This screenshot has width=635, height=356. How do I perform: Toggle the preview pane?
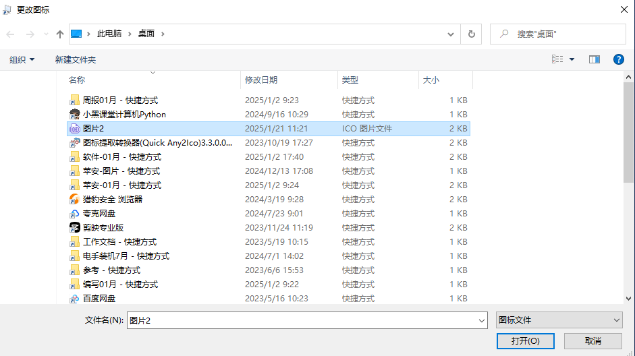(594, 59)
